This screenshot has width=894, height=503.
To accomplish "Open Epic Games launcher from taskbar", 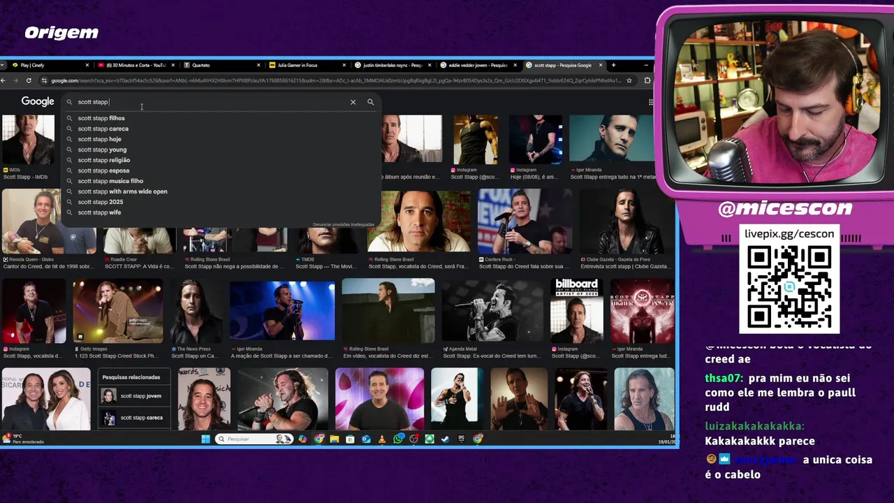I will 462,439.
